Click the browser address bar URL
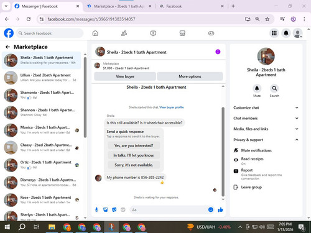The width and height of the screenshot is (311, 233). pos(91,19)
